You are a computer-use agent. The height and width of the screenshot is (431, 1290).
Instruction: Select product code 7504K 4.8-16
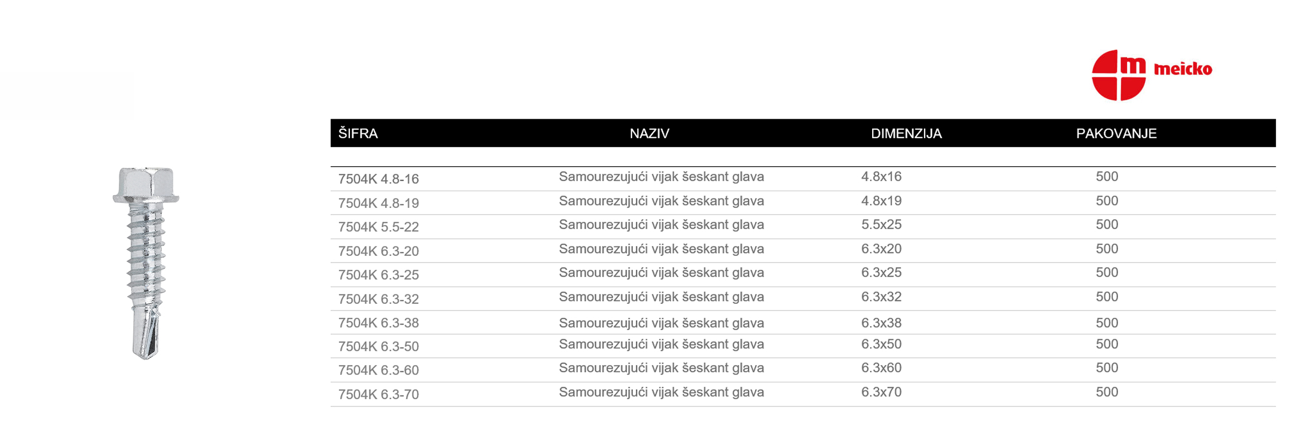(378, 179)
